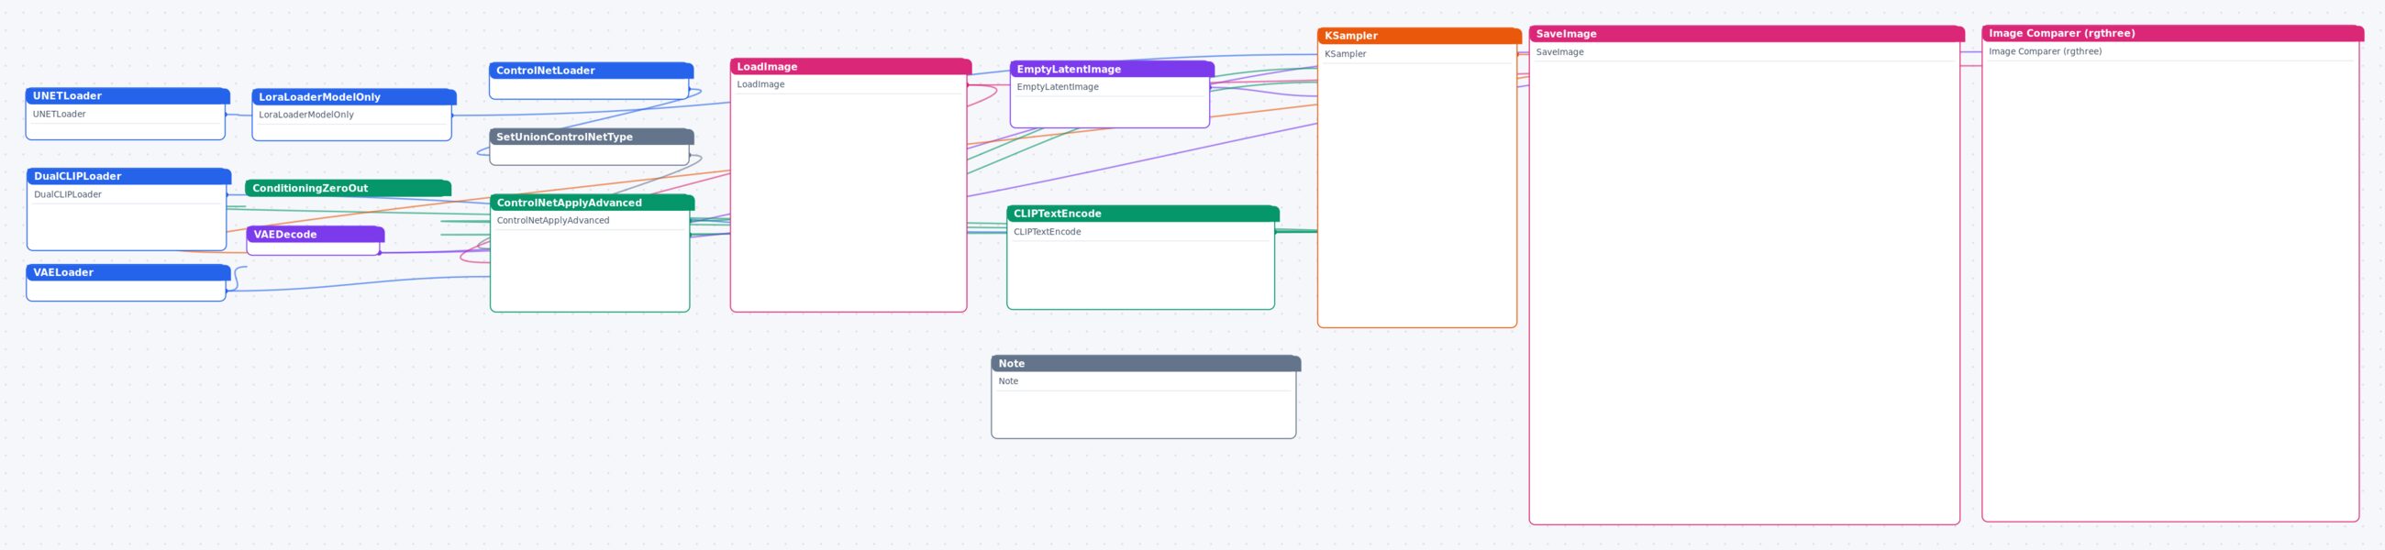Click the SaveImage body label text
The width and height of the screenshot is (2385, 550).
point(1560,52)
